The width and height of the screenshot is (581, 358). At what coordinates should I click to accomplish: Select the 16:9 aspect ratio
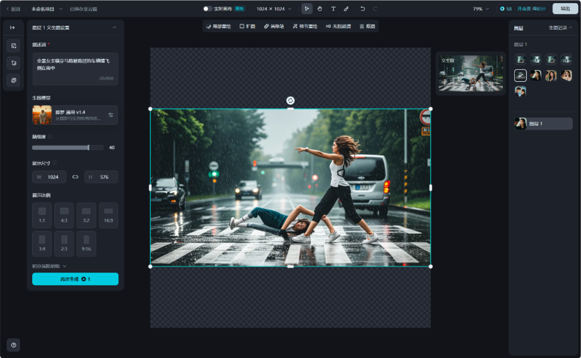[x=108, y=215]
